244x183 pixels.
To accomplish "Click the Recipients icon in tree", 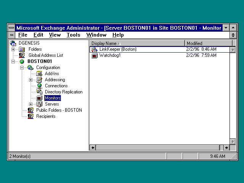I will click(x=30, y=116).
